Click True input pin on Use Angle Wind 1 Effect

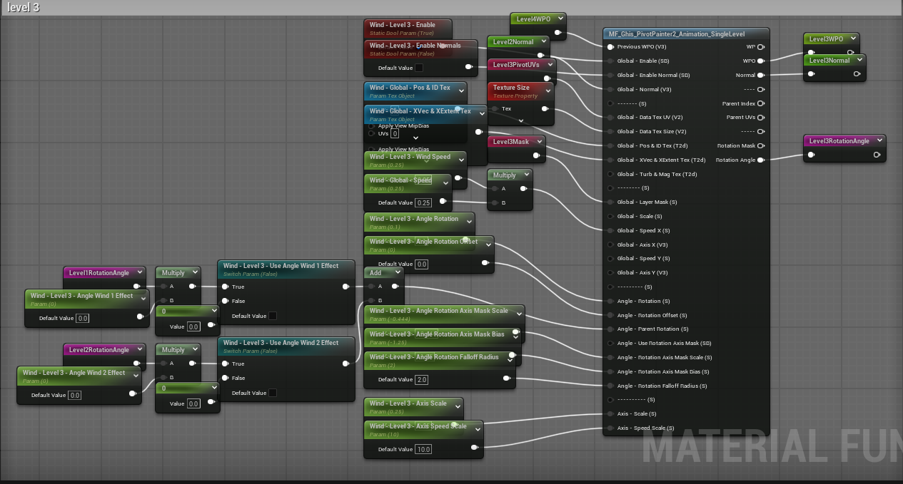point(225,287)
